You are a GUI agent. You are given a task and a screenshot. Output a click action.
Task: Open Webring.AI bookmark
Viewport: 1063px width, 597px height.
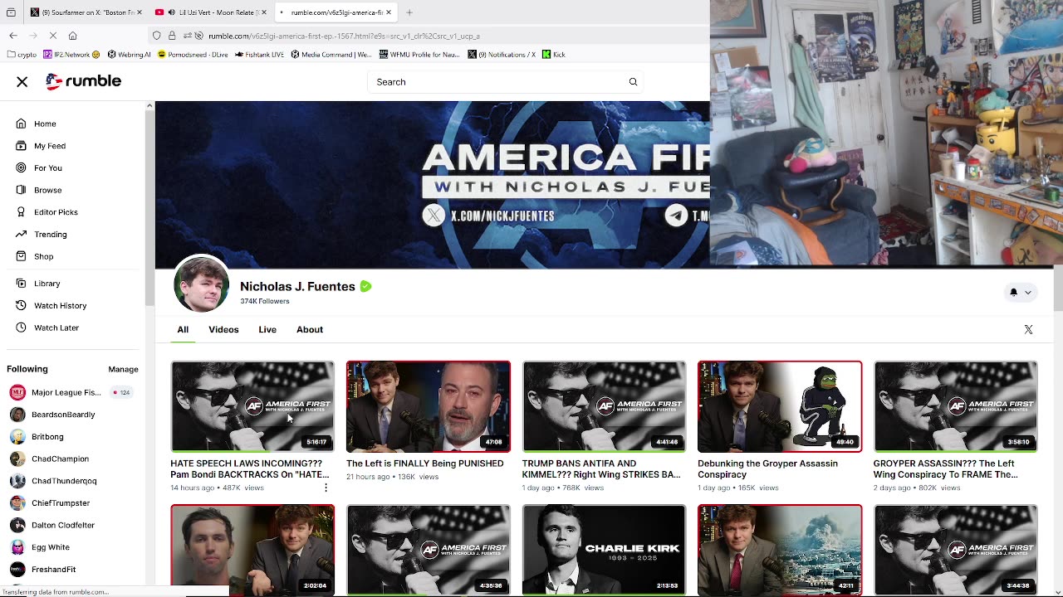(x=129, y=55)
